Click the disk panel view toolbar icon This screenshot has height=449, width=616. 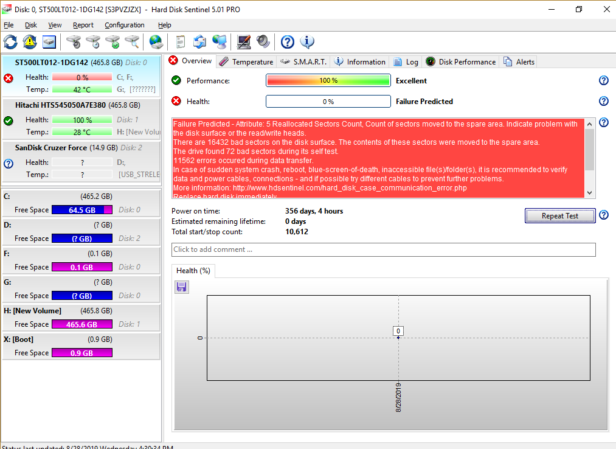[x=49, y=42]
